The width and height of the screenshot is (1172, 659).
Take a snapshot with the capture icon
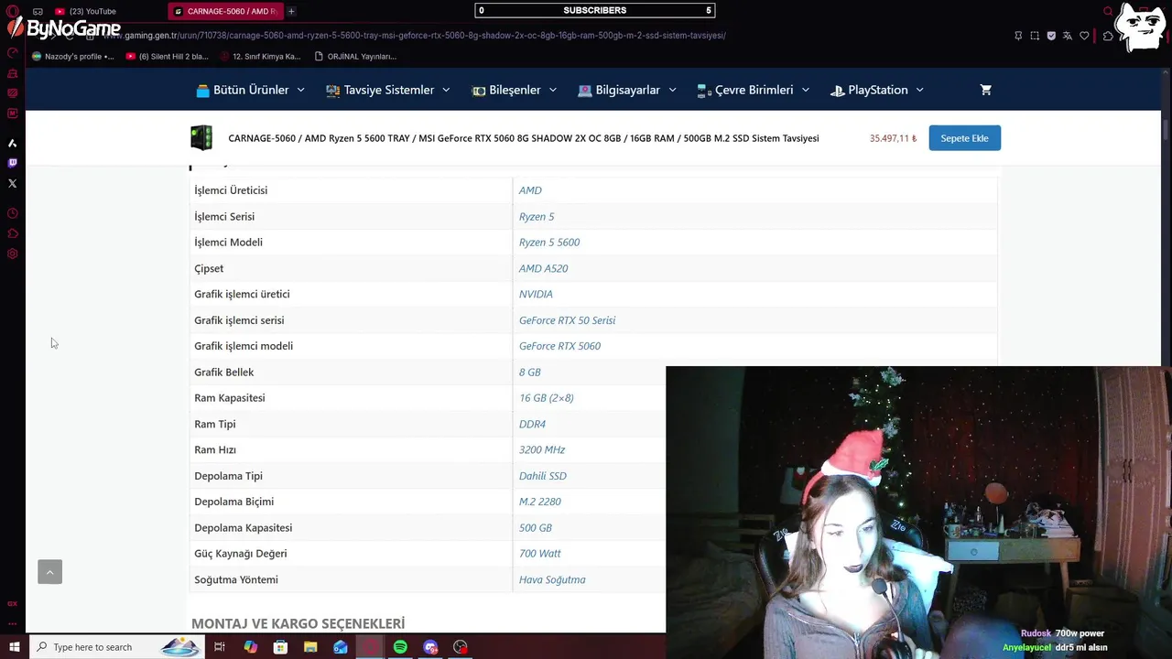click(x=1035, y=36)
